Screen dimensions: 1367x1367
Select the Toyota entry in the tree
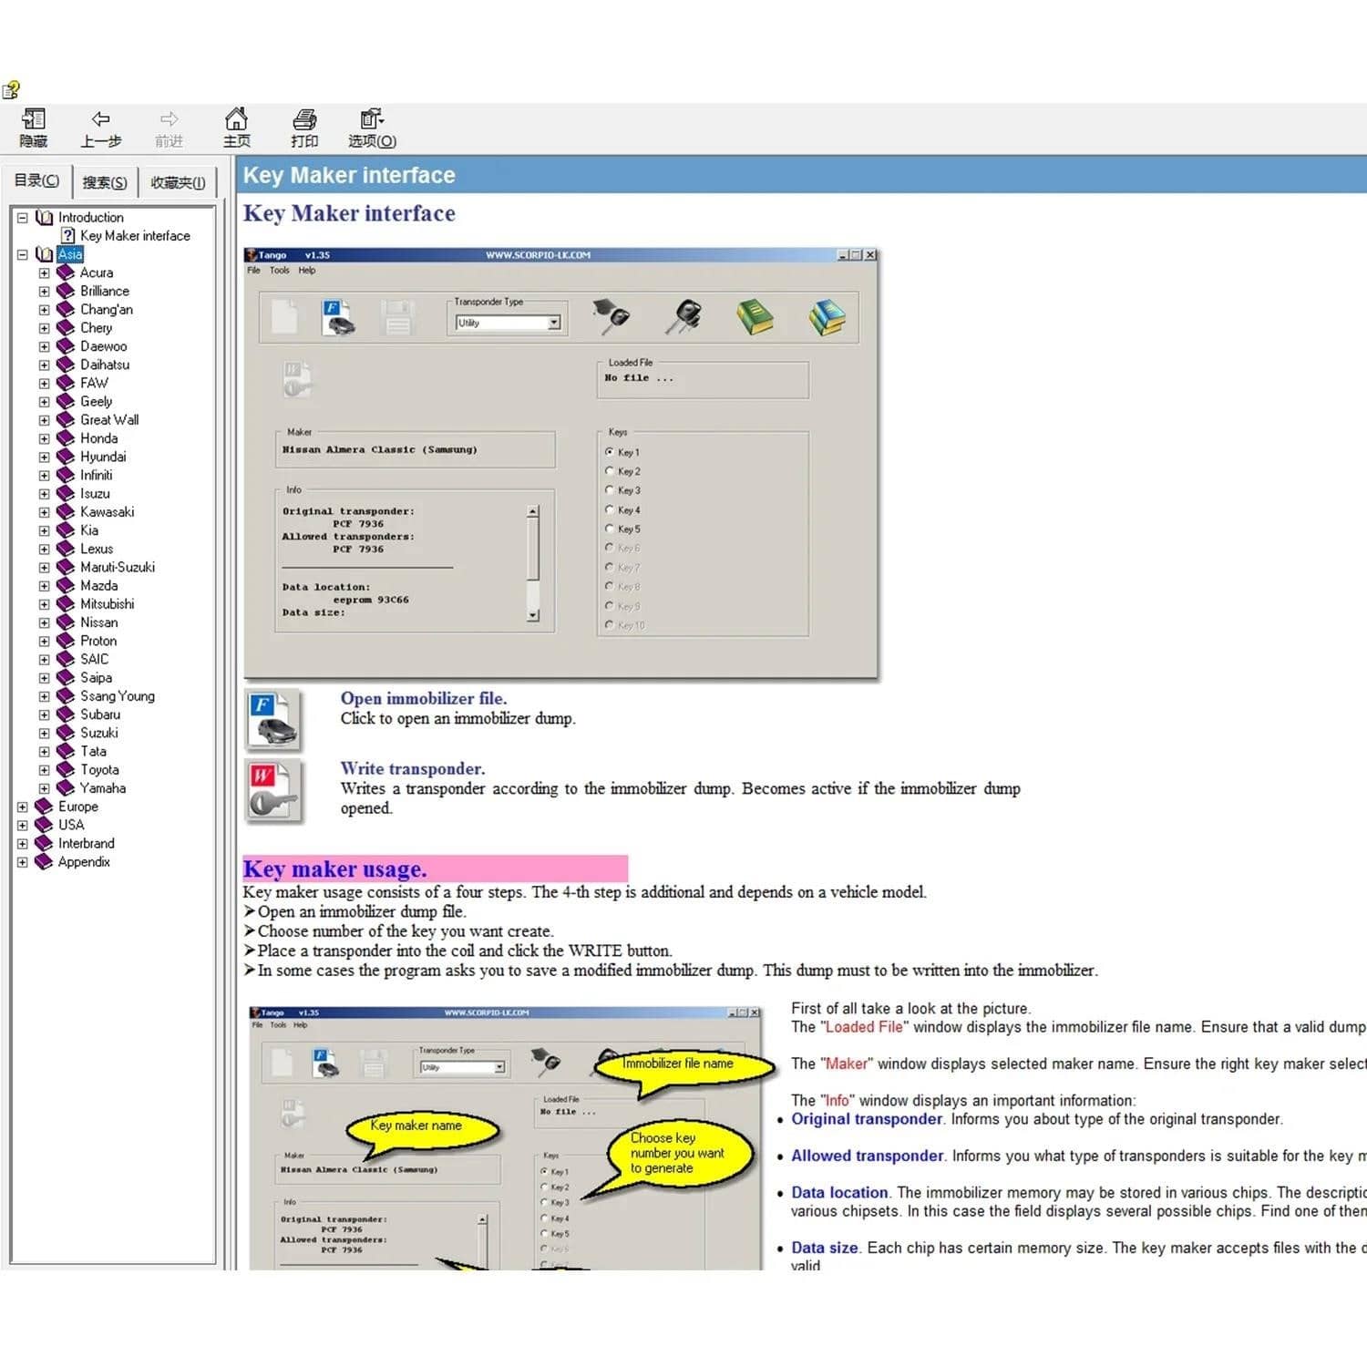(100, 769)
